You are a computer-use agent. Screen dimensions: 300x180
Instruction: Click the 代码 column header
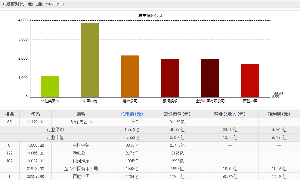(36, 114)
